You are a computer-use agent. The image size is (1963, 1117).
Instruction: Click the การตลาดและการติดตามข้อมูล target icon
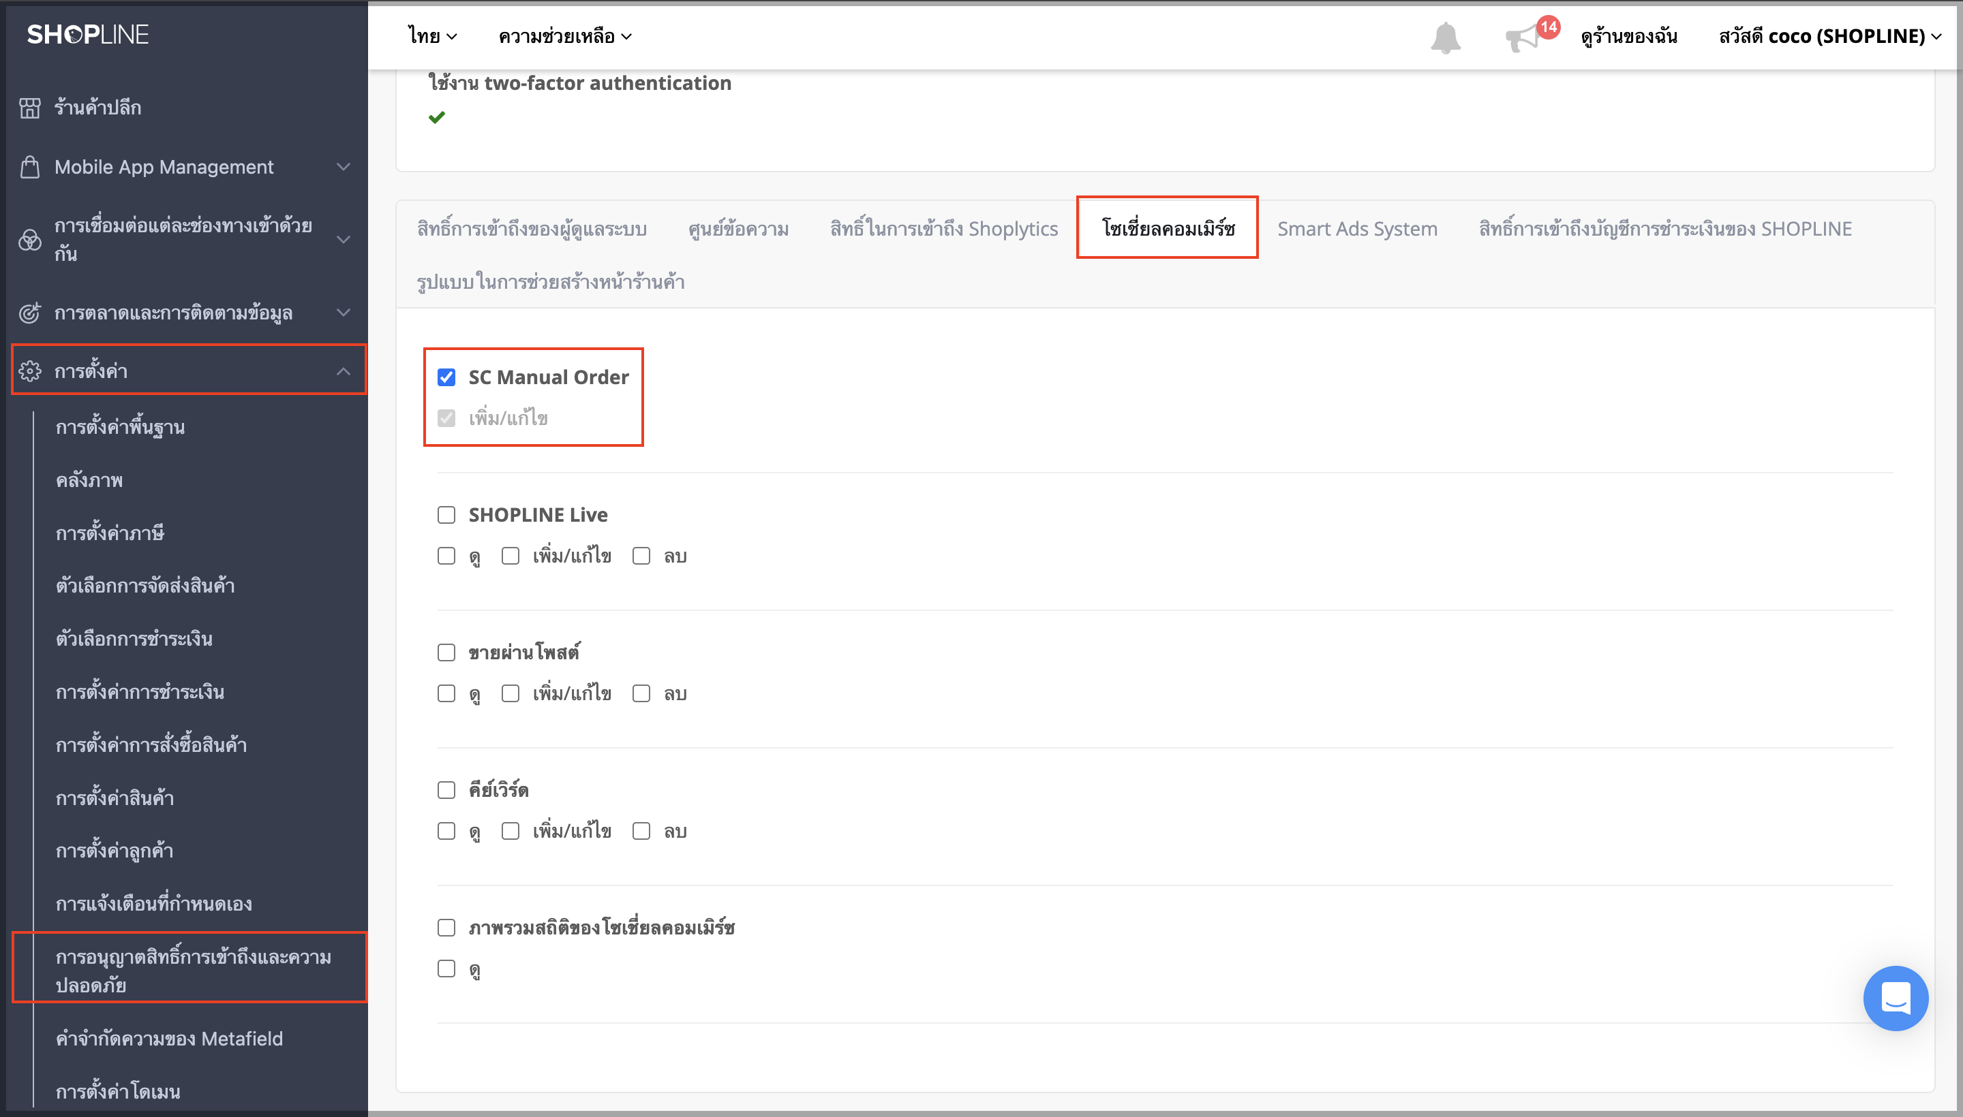click(30, 313)
